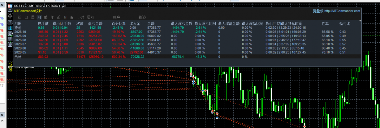Click the 34475 total trade count
The height and width of the screenshot is (128, 380).
81,57
